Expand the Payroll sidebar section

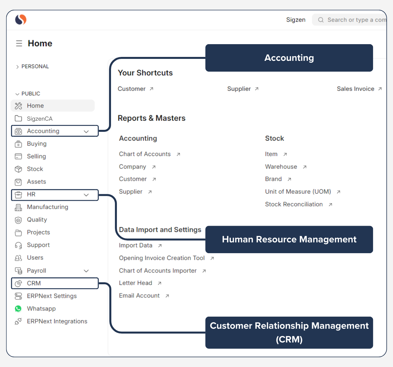(86, 271)
